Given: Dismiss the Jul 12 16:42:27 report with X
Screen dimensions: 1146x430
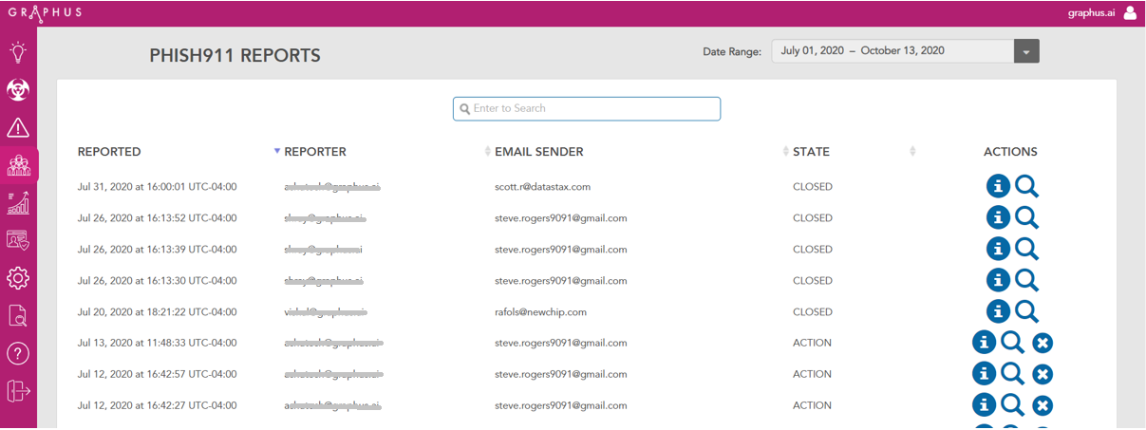Looking at the screenshot, I should pyautogui.click(x=1043, y=406).
